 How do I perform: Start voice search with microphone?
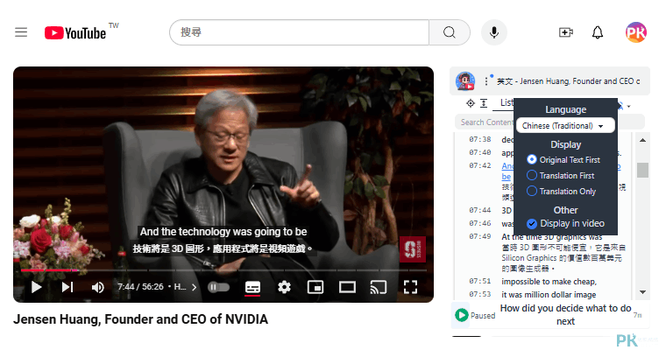494,32
